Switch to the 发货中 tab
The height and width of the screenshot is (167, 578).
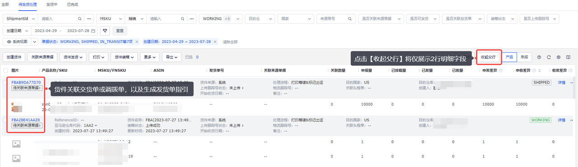[51, 4]
